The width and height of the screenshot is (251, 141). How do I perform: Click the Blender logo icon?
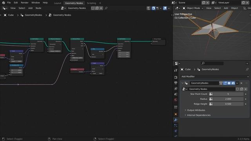coord(4,3)
